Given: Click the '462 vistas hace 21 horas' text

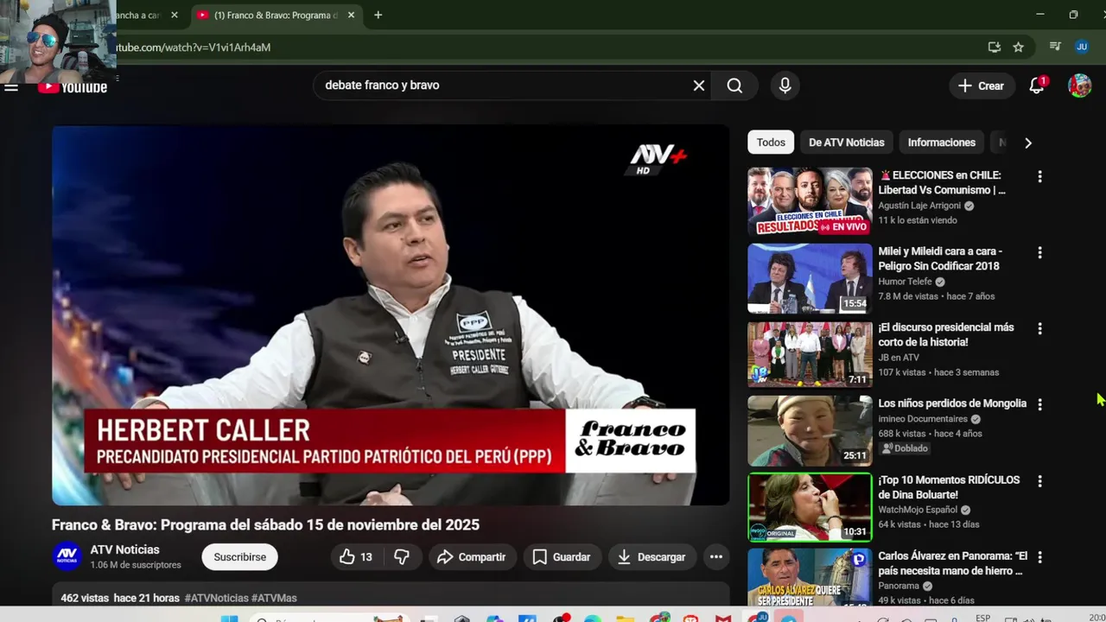Looking at the screenshot, I should click(120, 598).
